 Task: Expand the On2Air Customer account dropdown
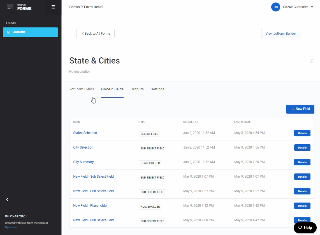[312, 7]
